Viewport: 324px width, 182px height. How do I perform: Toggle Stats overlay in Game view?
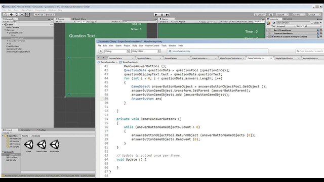(251, 22)
